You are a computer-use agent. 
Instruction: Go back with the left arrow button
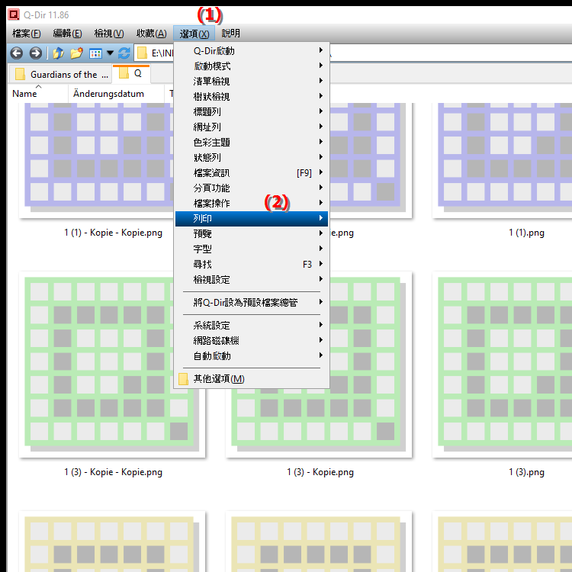click(17, 53)
